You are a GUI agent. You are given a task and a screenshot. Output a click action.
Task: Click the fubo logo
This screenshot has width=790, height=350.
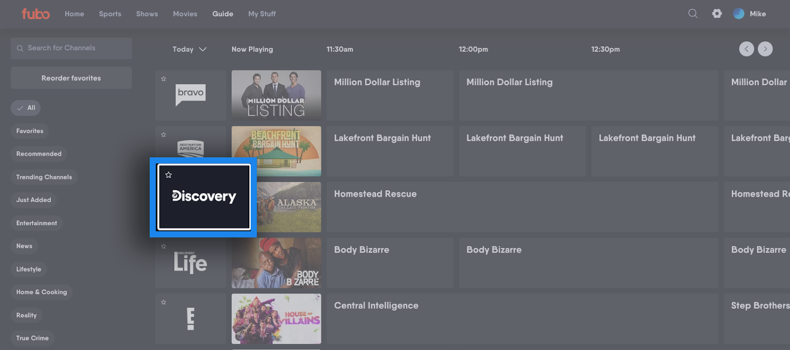tap(36, 14)
